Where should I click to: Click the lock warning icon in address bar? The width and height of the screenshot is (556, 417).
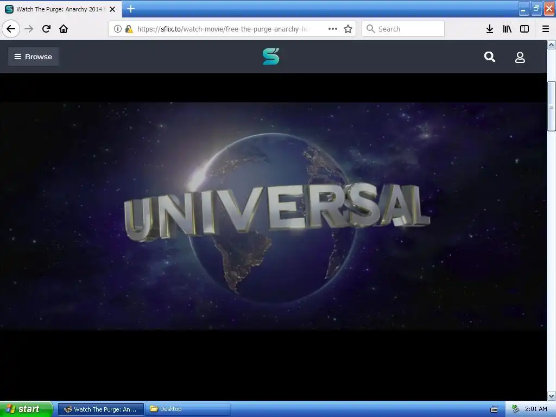pos(129,29)
